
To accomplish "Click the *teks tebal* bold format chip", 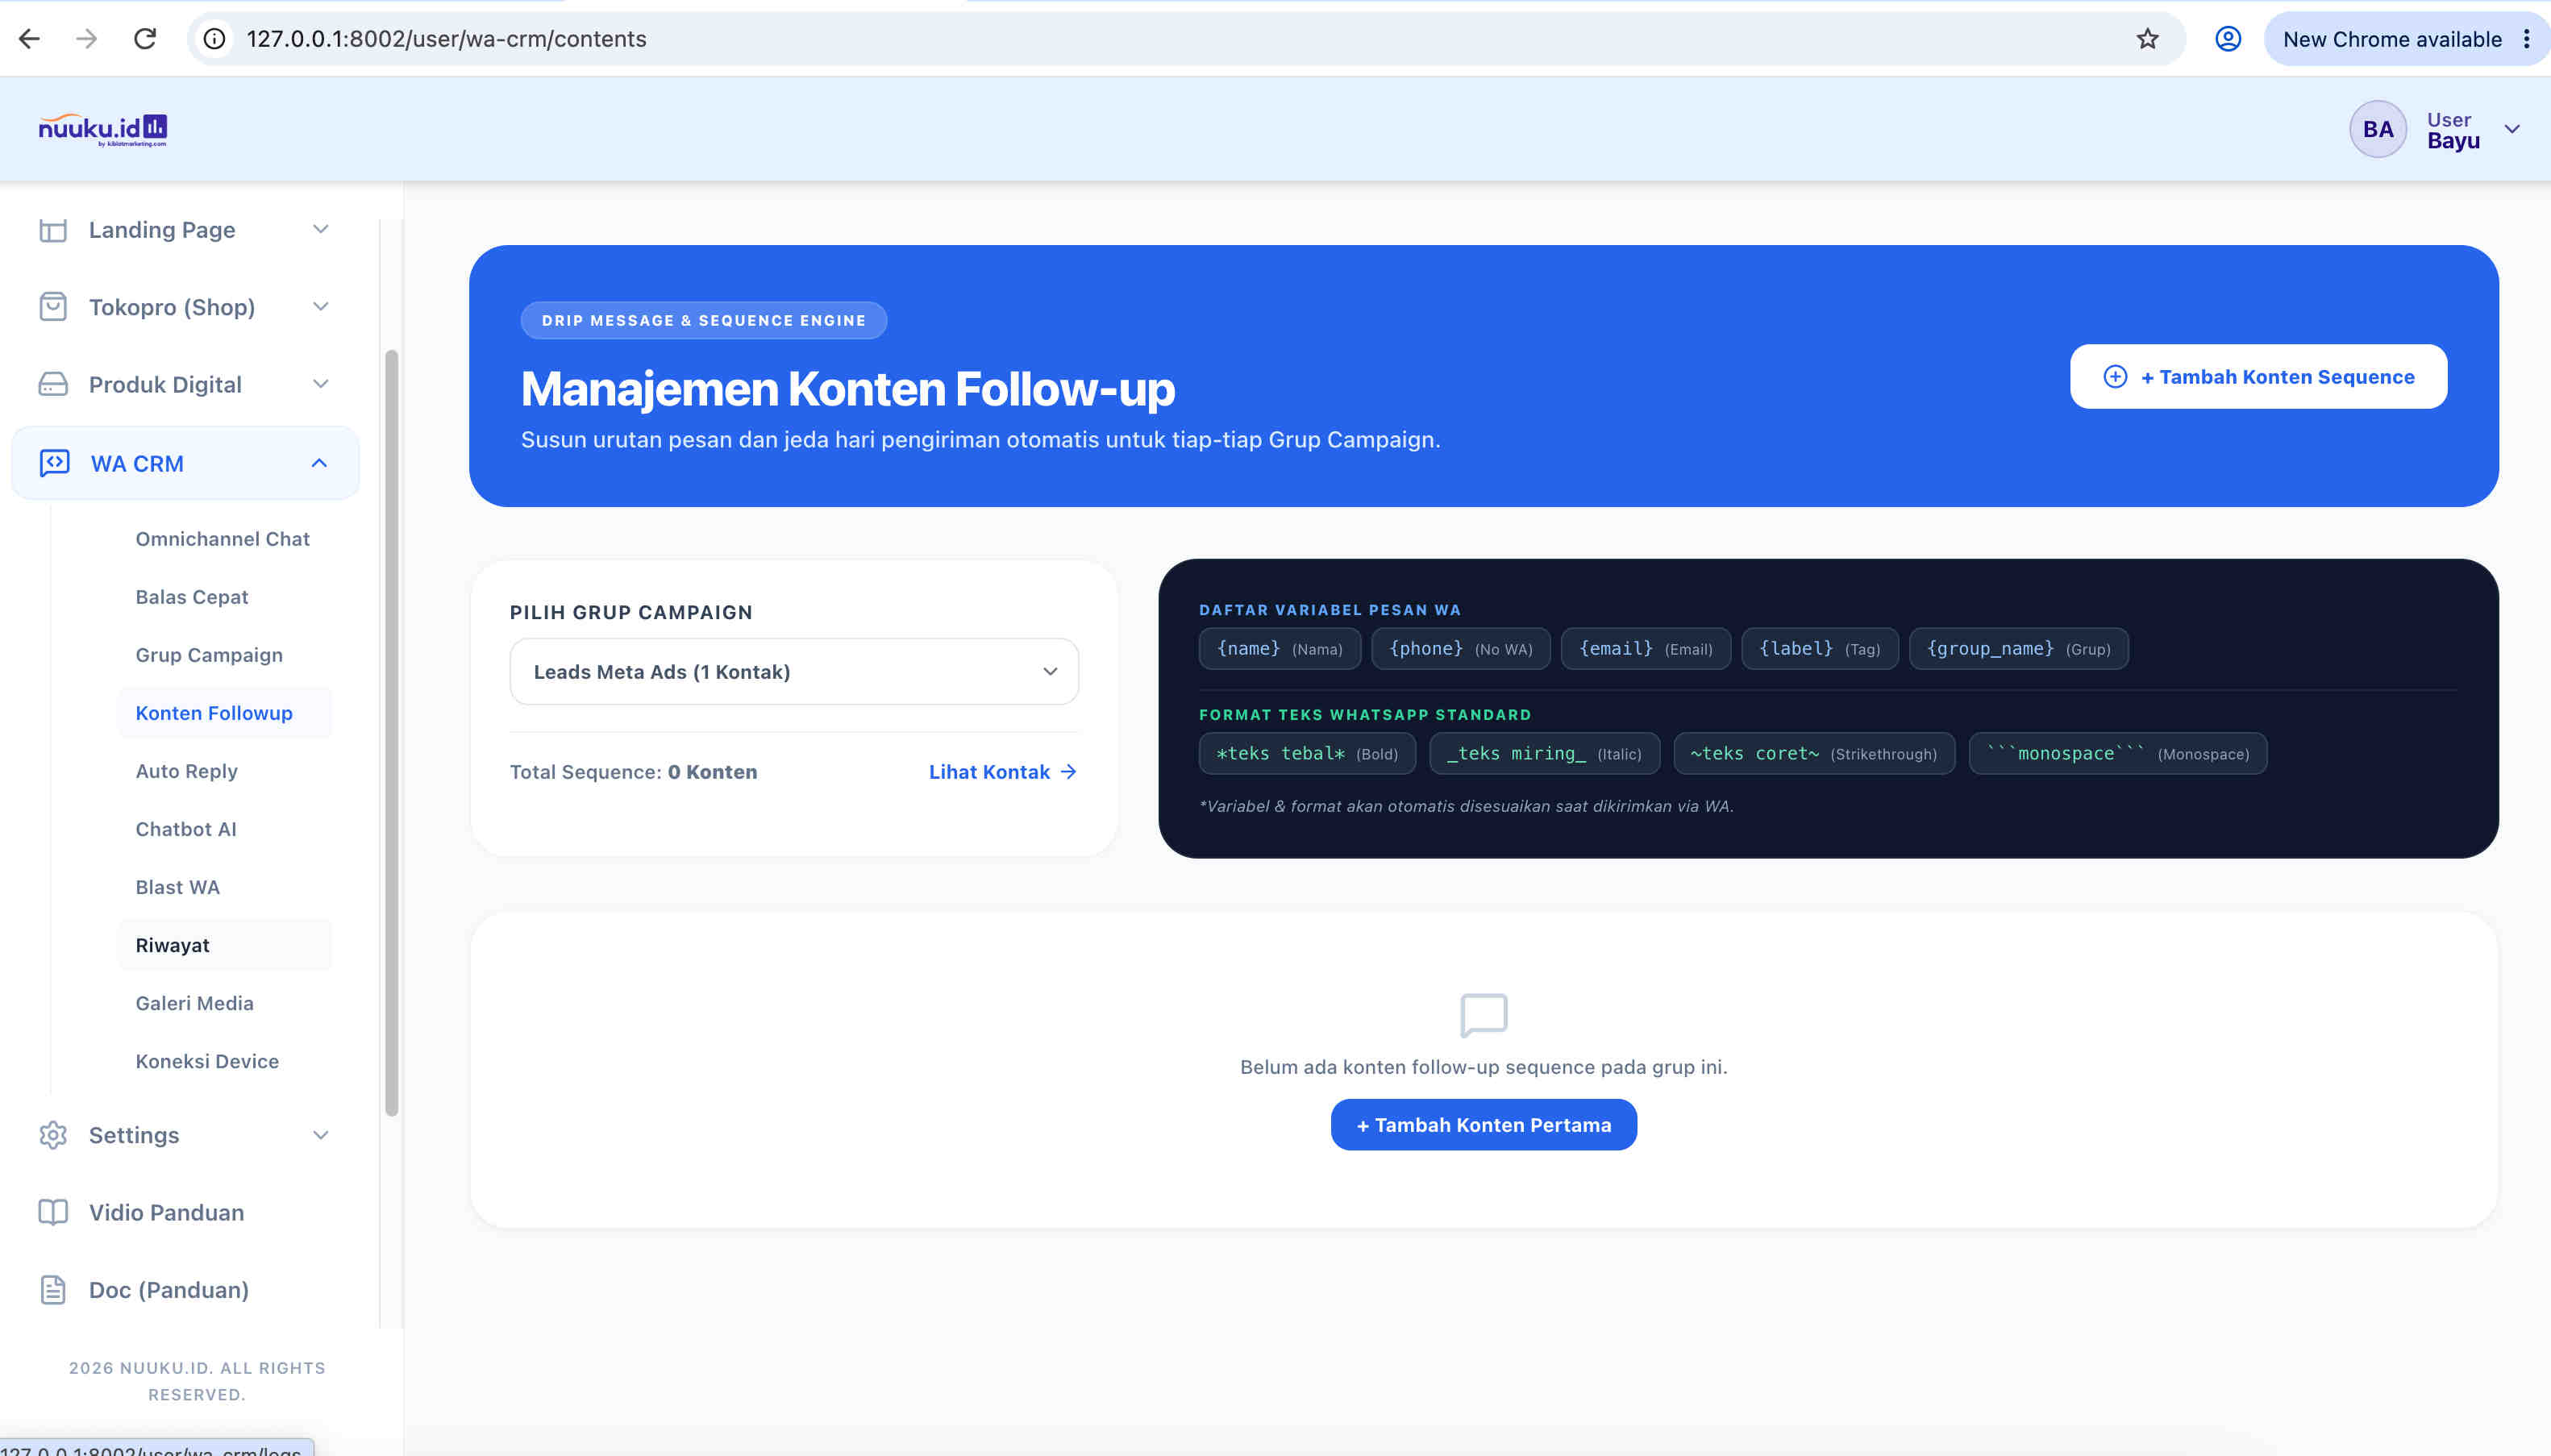I will pos(1307,754).
